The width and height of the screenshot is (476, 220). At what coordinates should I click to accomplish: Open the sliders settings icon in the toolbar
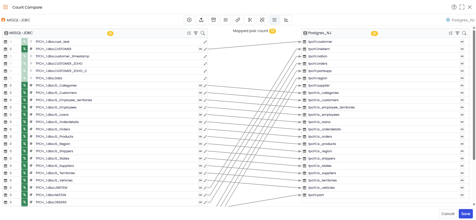pos(226,20)
